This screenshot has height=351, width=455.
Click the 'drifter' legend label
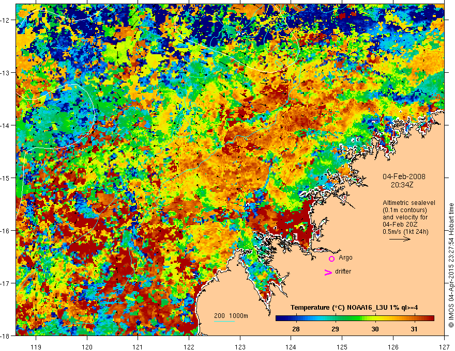pos(343,272)
